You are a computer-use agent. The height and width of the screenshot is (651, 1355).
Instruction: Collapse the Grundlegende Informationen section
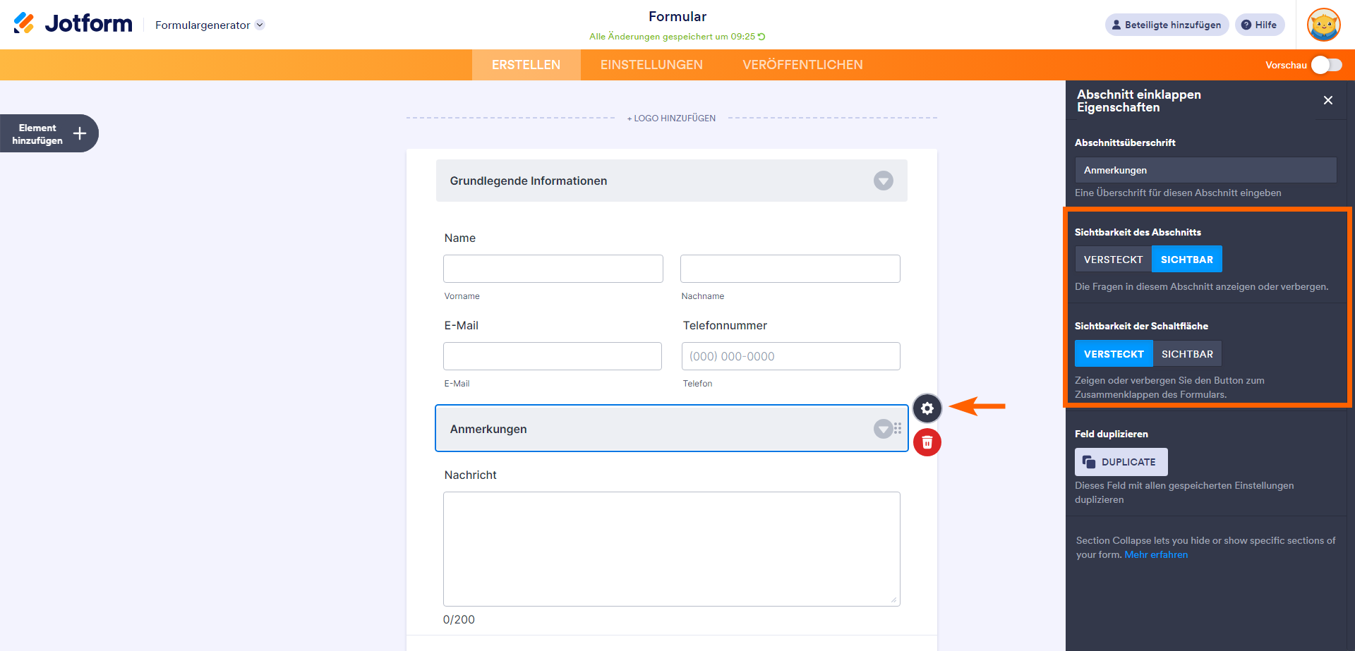pyautogui.click(x=883, y=181)
